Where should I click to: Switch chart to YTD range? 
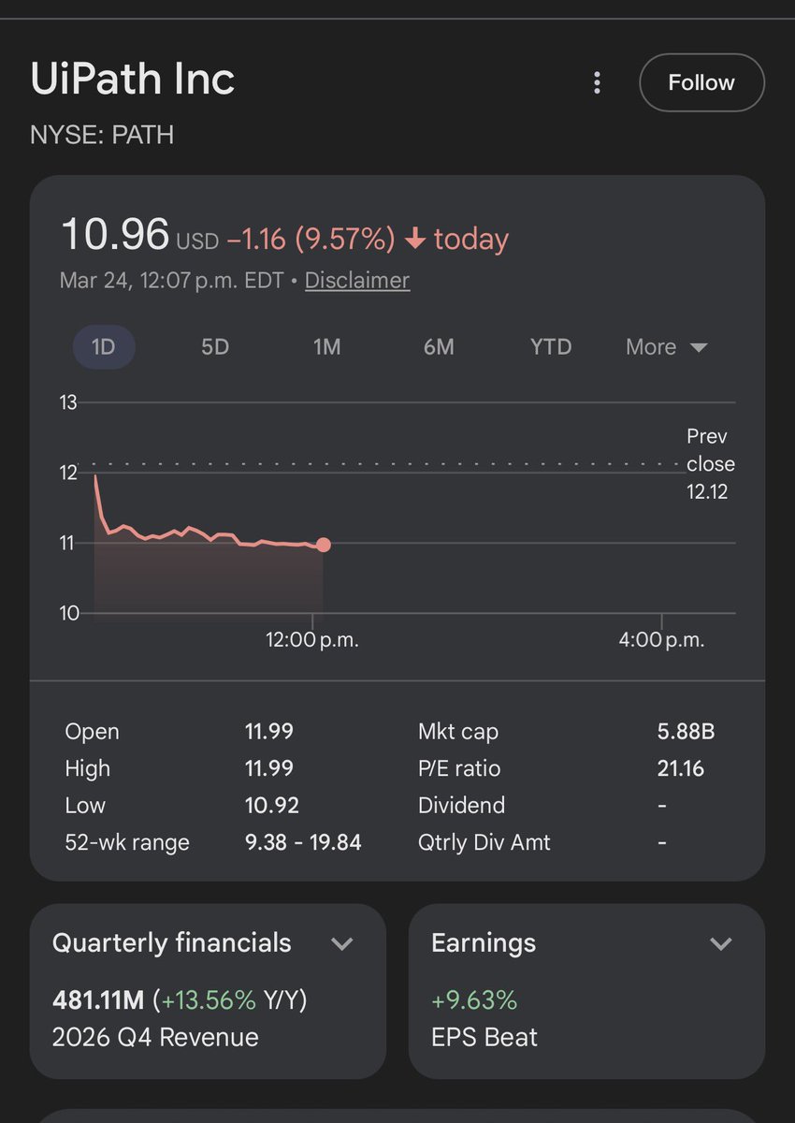pos(551,347)
